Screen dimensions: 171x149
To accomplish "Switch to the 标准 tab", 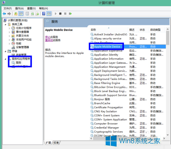I will click(56, 143).
